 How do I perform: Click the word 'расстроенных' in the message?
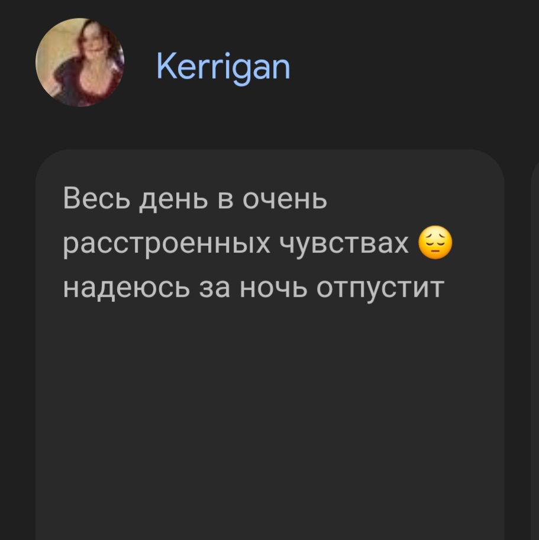coord(167,245)
